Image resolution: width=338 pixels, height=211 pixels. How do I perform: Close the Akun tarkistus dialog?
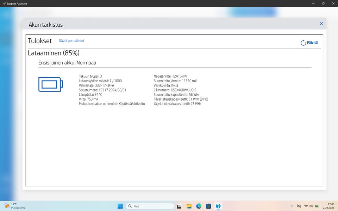pyautogui.click(x=321, y=24)
